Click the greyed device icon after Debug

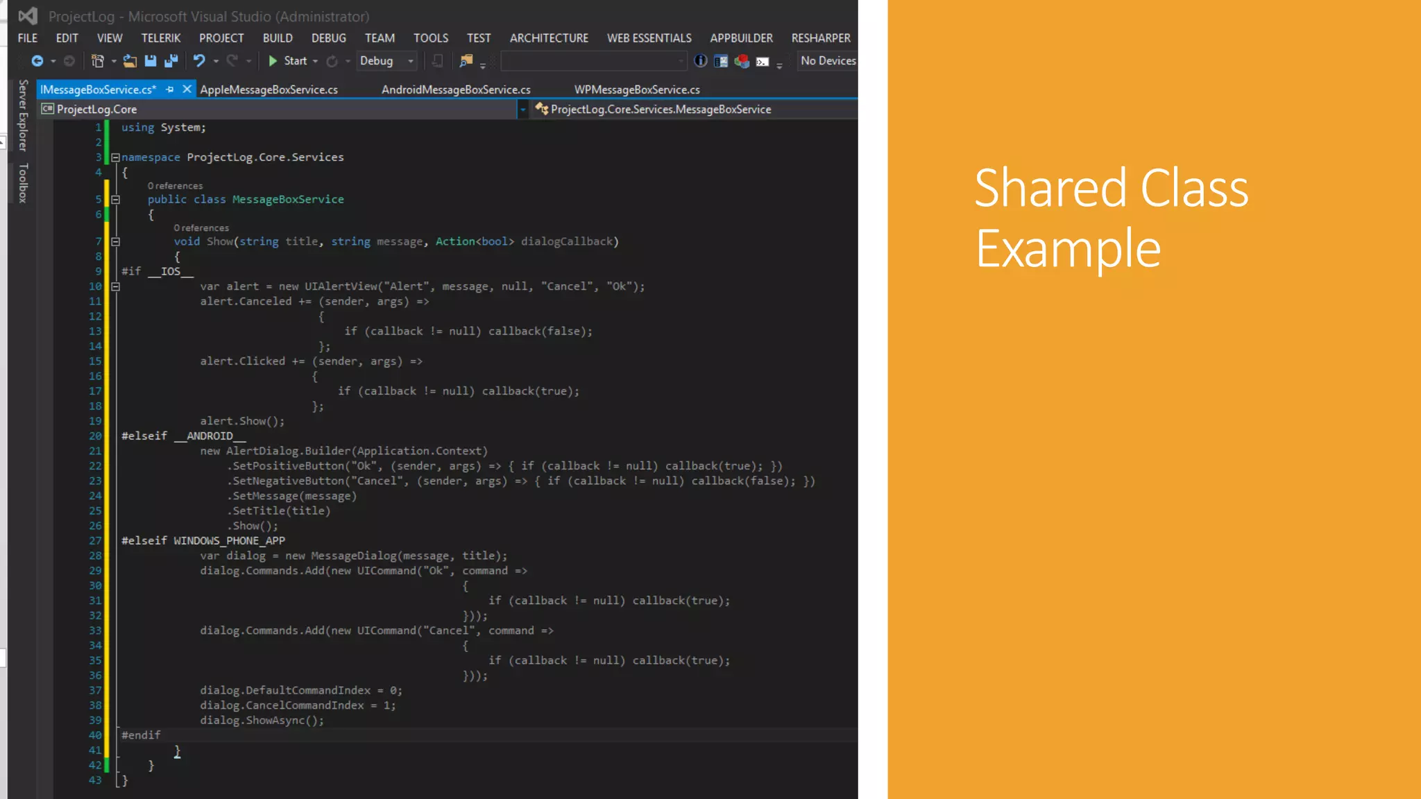(437, 61)
